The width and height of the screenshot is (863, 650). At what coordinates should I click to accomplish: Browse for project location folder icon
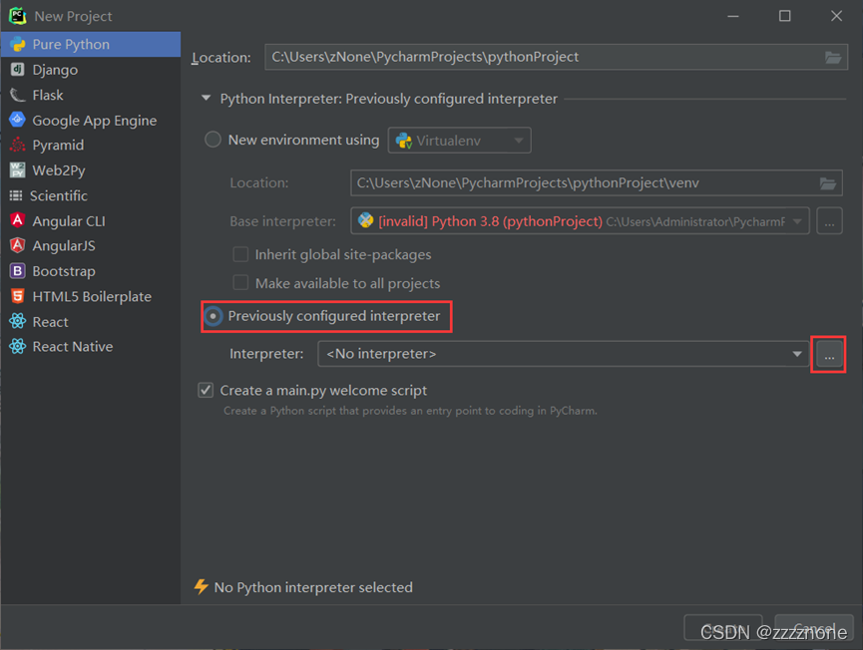tap(833, 57)
